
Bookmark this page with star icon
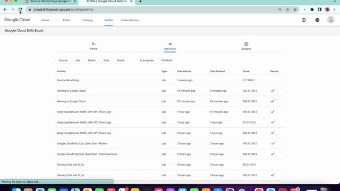click(x=295, y=10)
